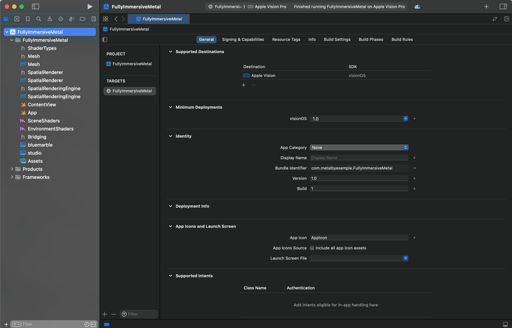
Task: Open the Project navigator folder icon
Action: tap(6, 19)
